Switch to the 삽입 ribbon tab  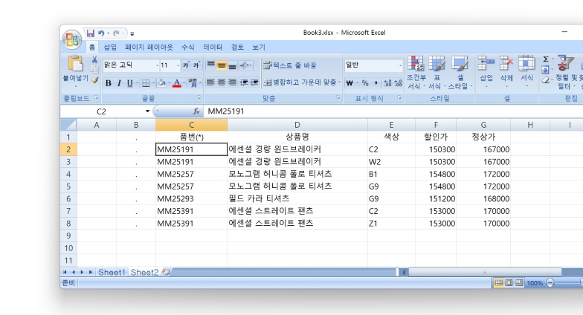[110, 47]
